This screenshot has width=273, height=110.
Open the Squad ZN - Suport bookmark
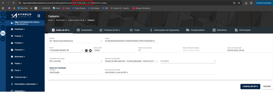(120, 8)
